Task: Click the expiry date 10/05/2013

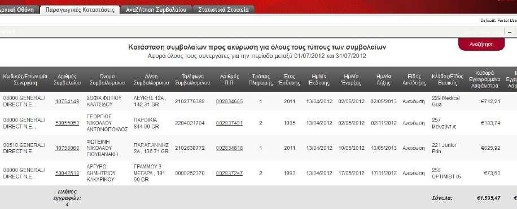Action: pos(383,148)
